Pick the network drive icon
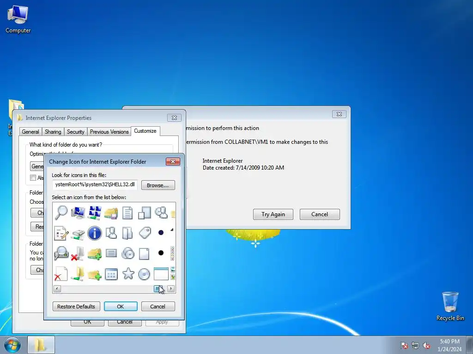Screen dimensions: 473x354 [78, 234]
